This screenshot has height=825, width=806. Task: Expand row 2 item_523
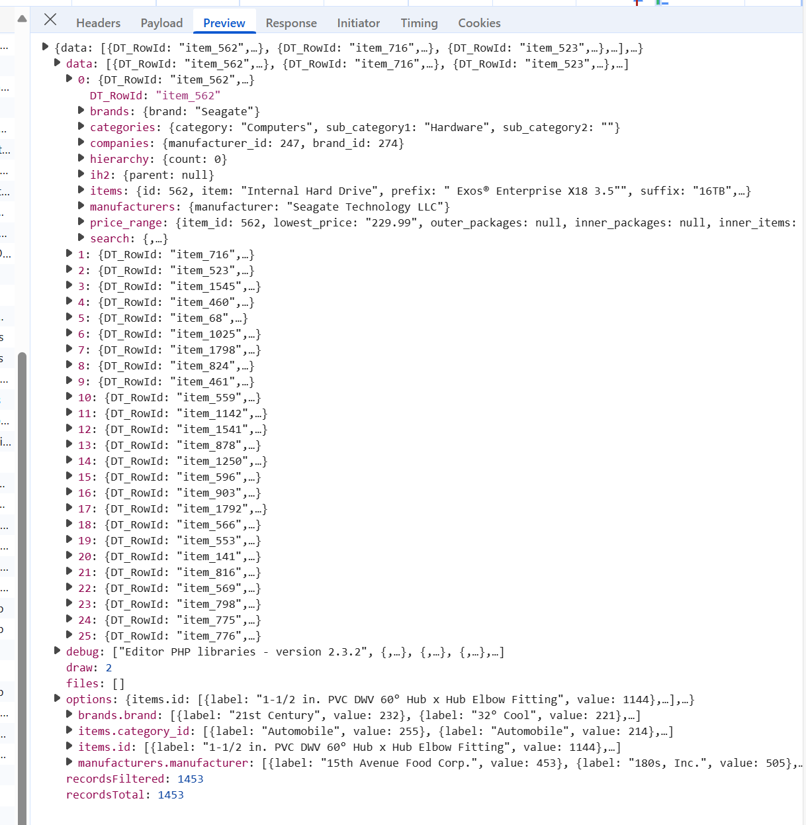[x=69, y=269]
